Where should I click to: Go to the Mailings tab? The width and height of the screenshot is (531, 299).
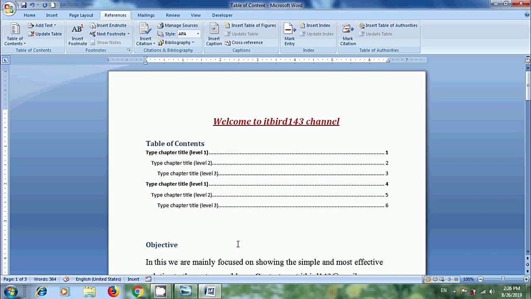(x=146, y=15)
